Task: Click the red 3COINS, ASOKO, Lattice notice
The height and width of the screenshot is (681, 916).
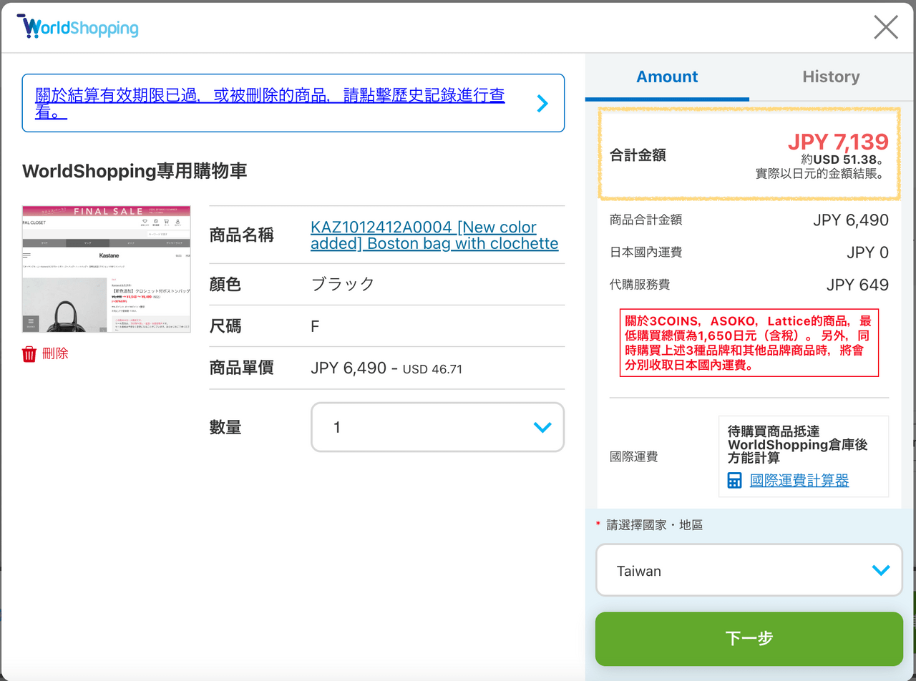Action: click(x=749, y=343)
